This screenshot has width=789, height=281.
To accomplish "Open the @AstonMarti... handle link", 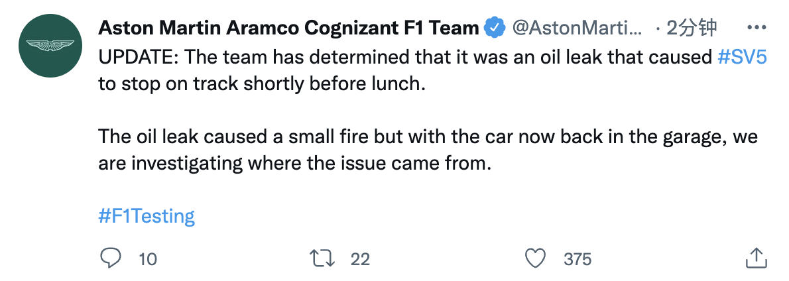I will (577, 28).
